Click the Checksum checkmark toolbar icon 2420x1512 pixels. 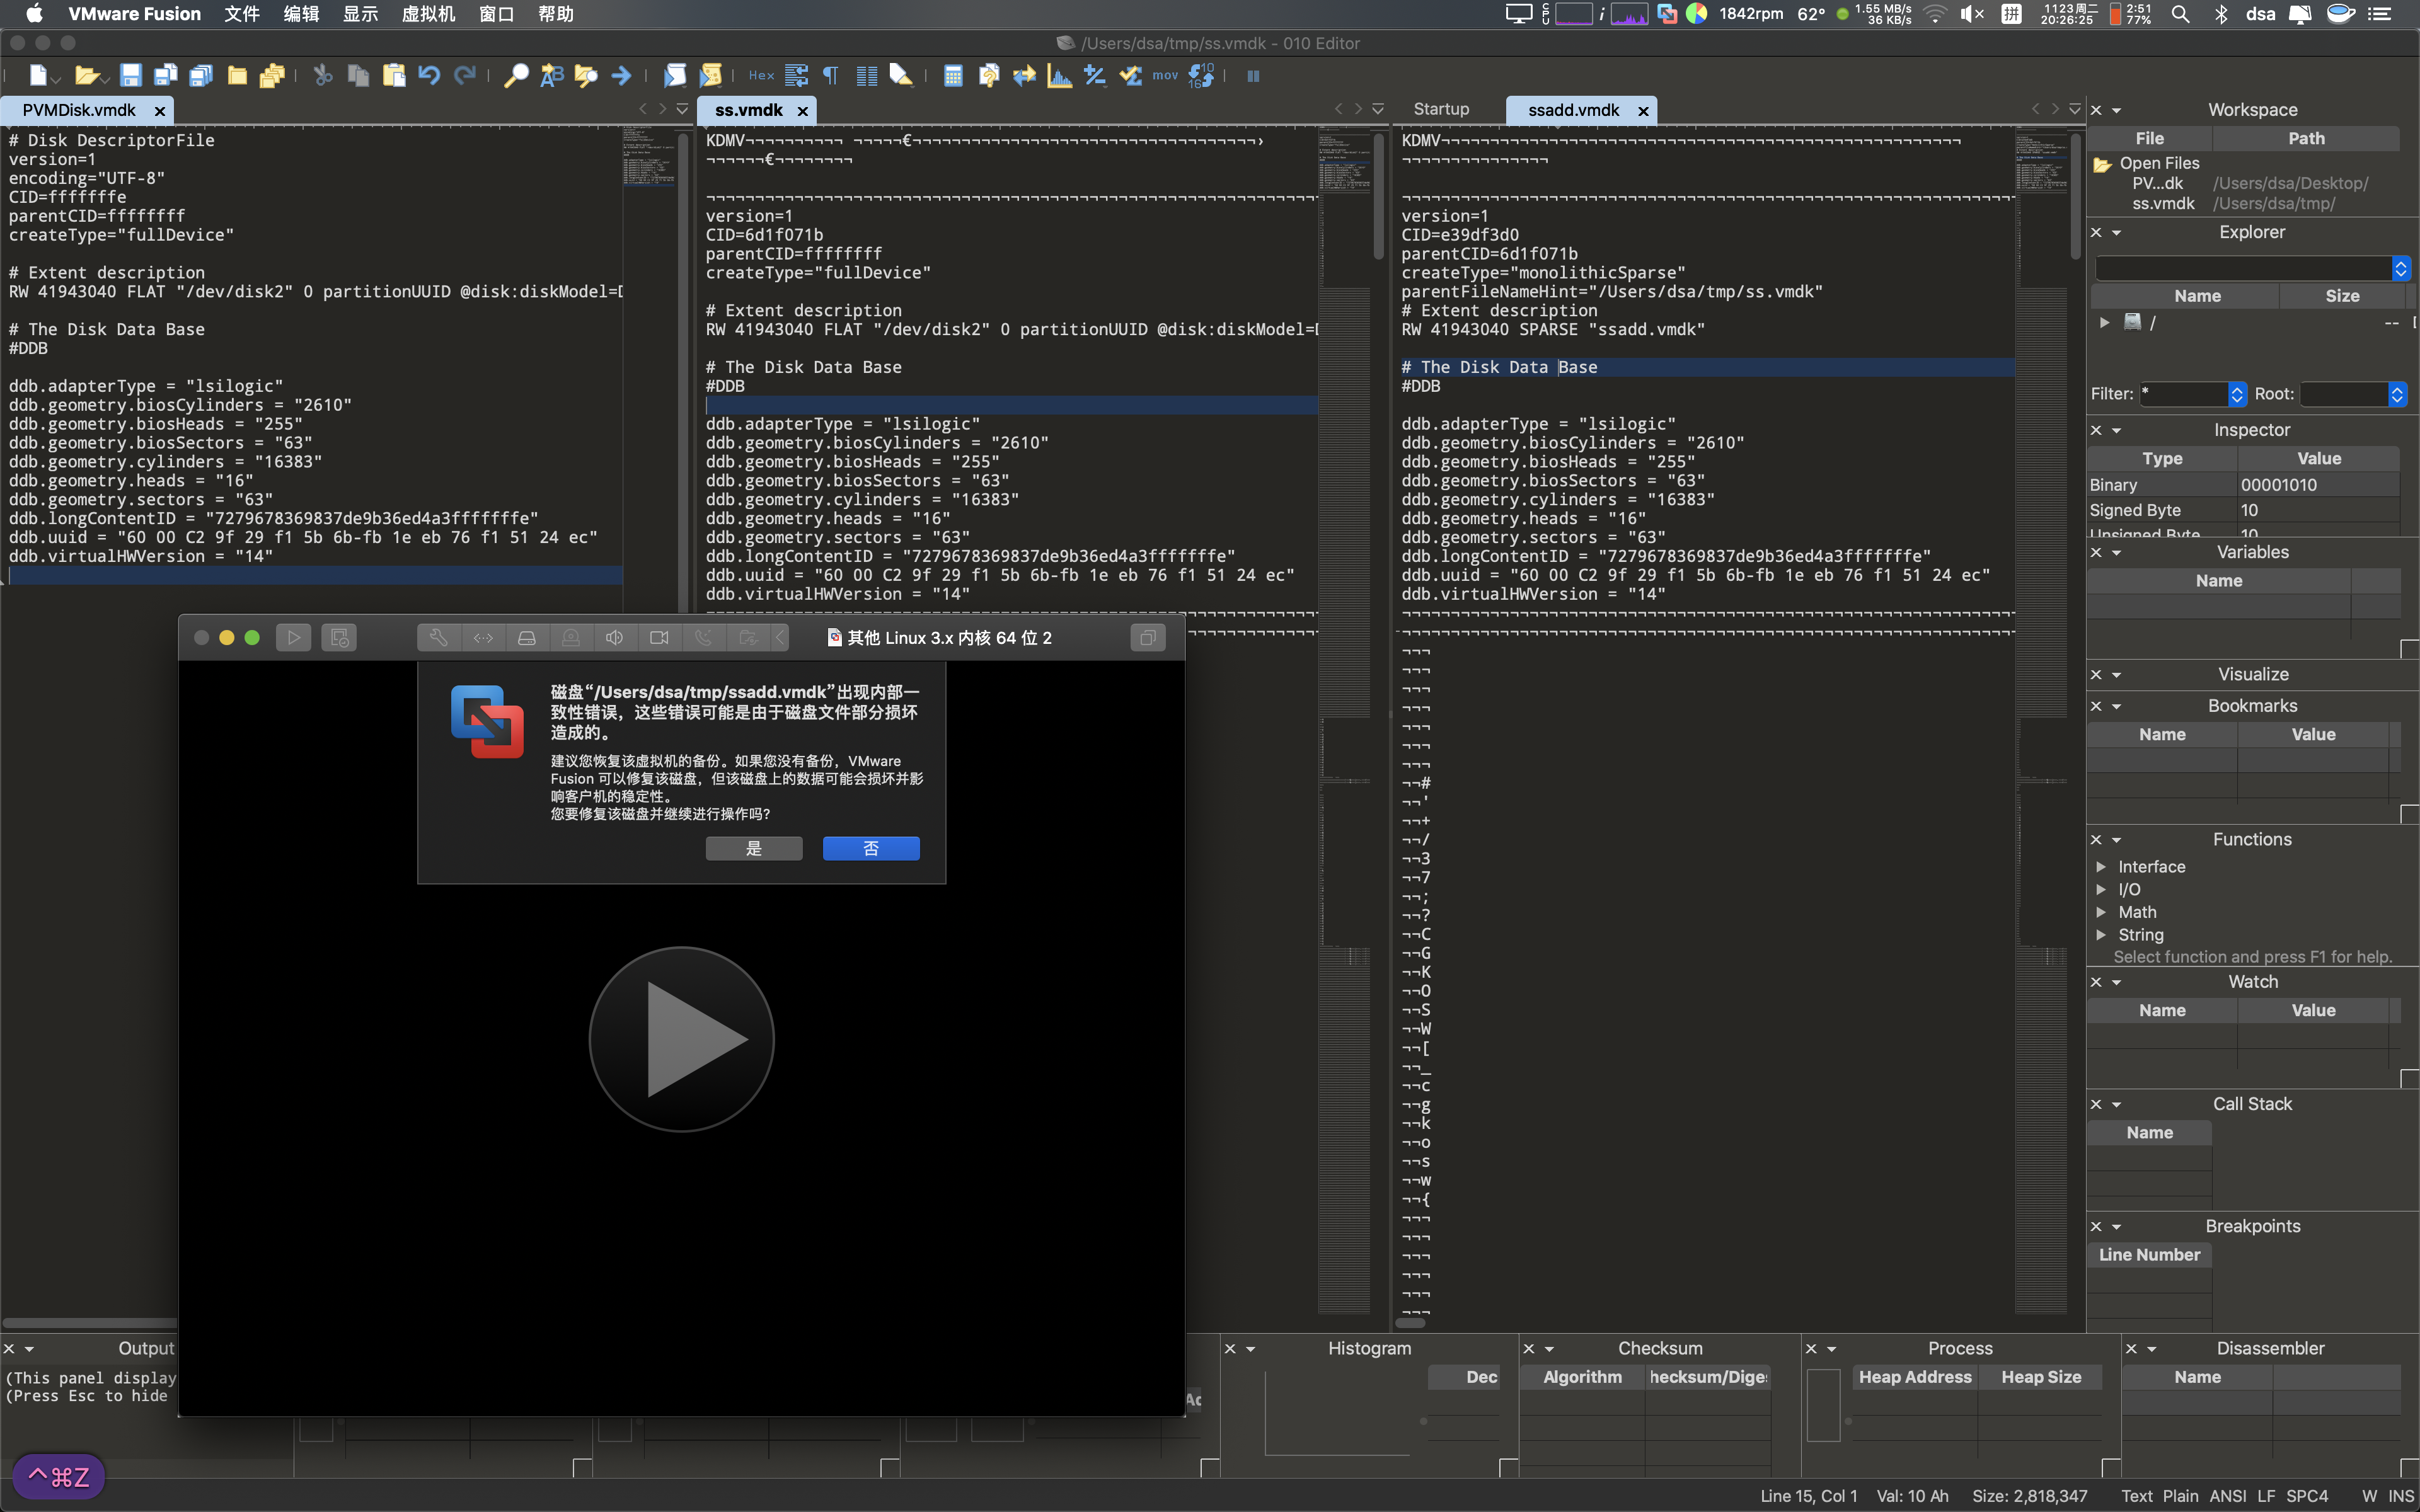pyautogui.click(x=1131, y=75)
